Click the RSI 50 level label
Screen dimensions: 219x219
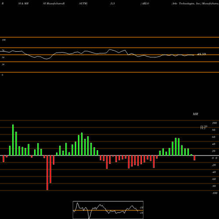coord(3,57)
